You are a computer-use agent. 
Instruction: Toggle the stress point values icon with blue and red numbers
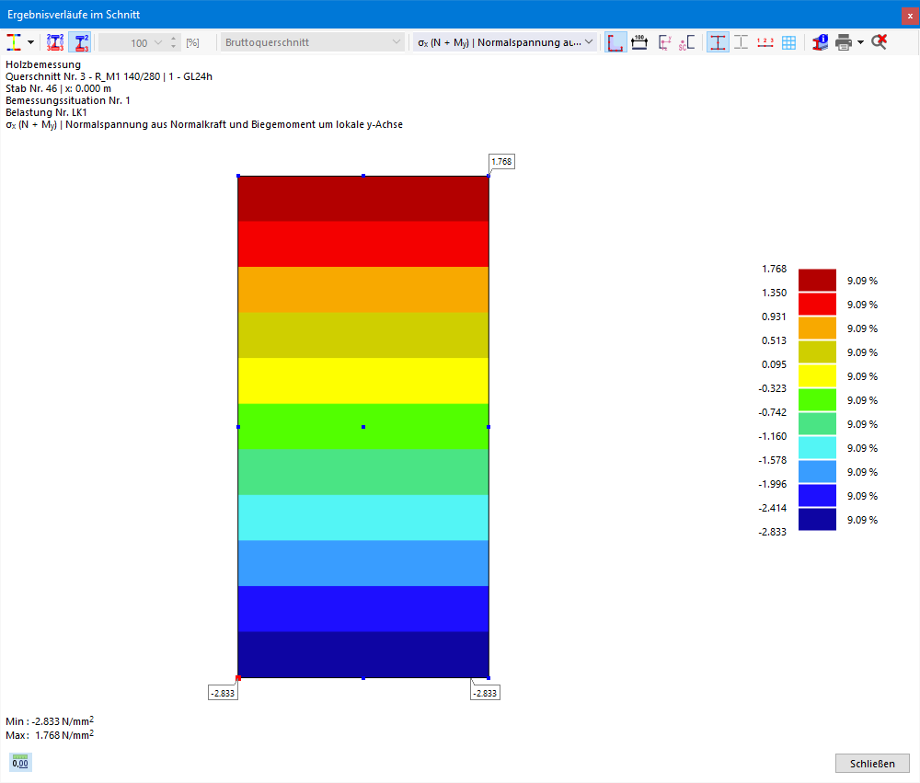55,42
